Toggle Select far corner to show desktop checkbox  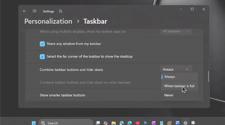(42, 56)
